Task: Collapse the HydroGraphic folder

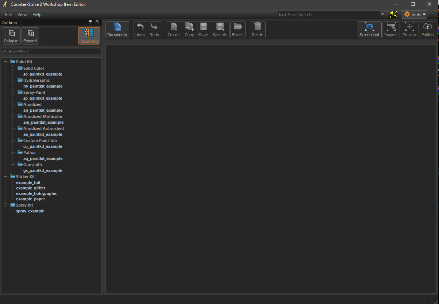Action: (13, 80)
